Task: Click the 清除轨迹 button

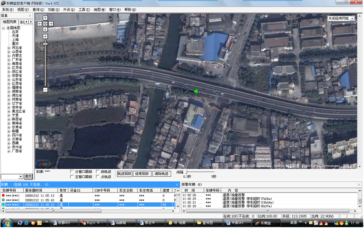Action: [161, 174]
